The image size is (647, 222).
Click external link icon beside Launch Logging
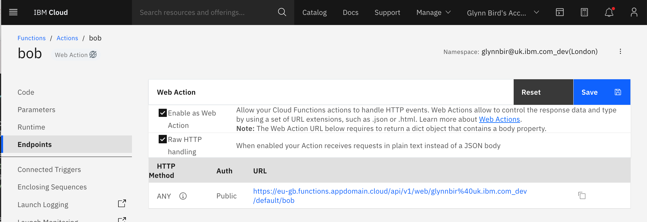[122, 203]
